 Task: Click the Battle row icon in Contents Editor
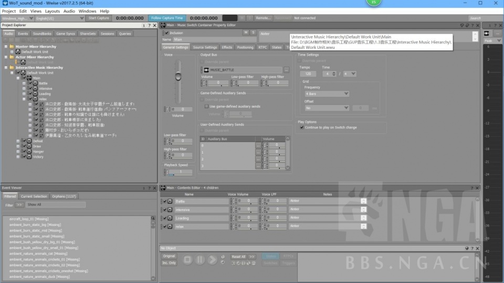pos(170,201)
